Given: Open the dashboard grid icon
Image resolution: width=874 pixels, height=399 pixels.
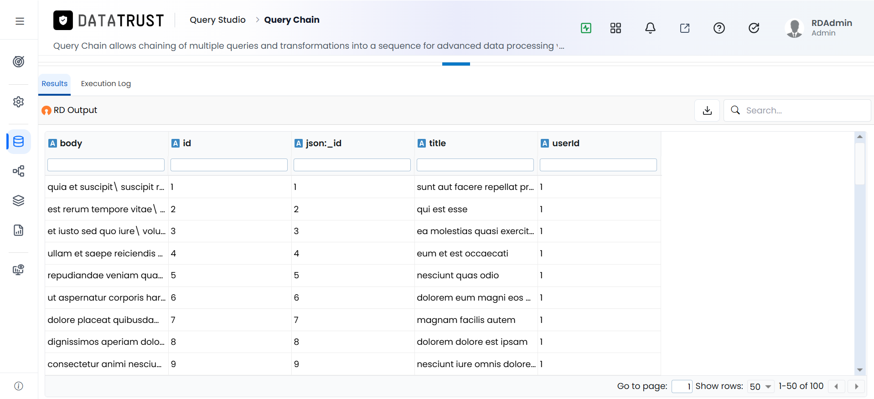Looking at the screenshot, I should coord(615,28).
